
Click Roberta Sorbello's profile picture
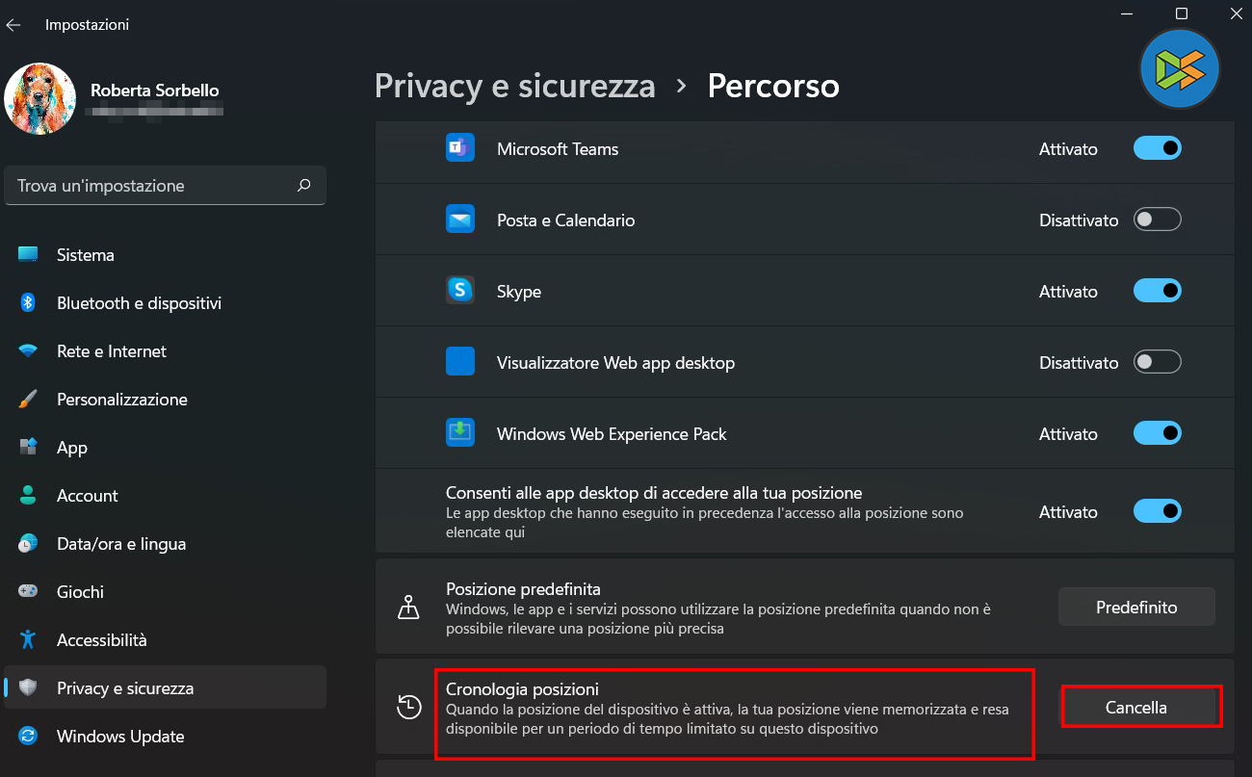[40, 99]
